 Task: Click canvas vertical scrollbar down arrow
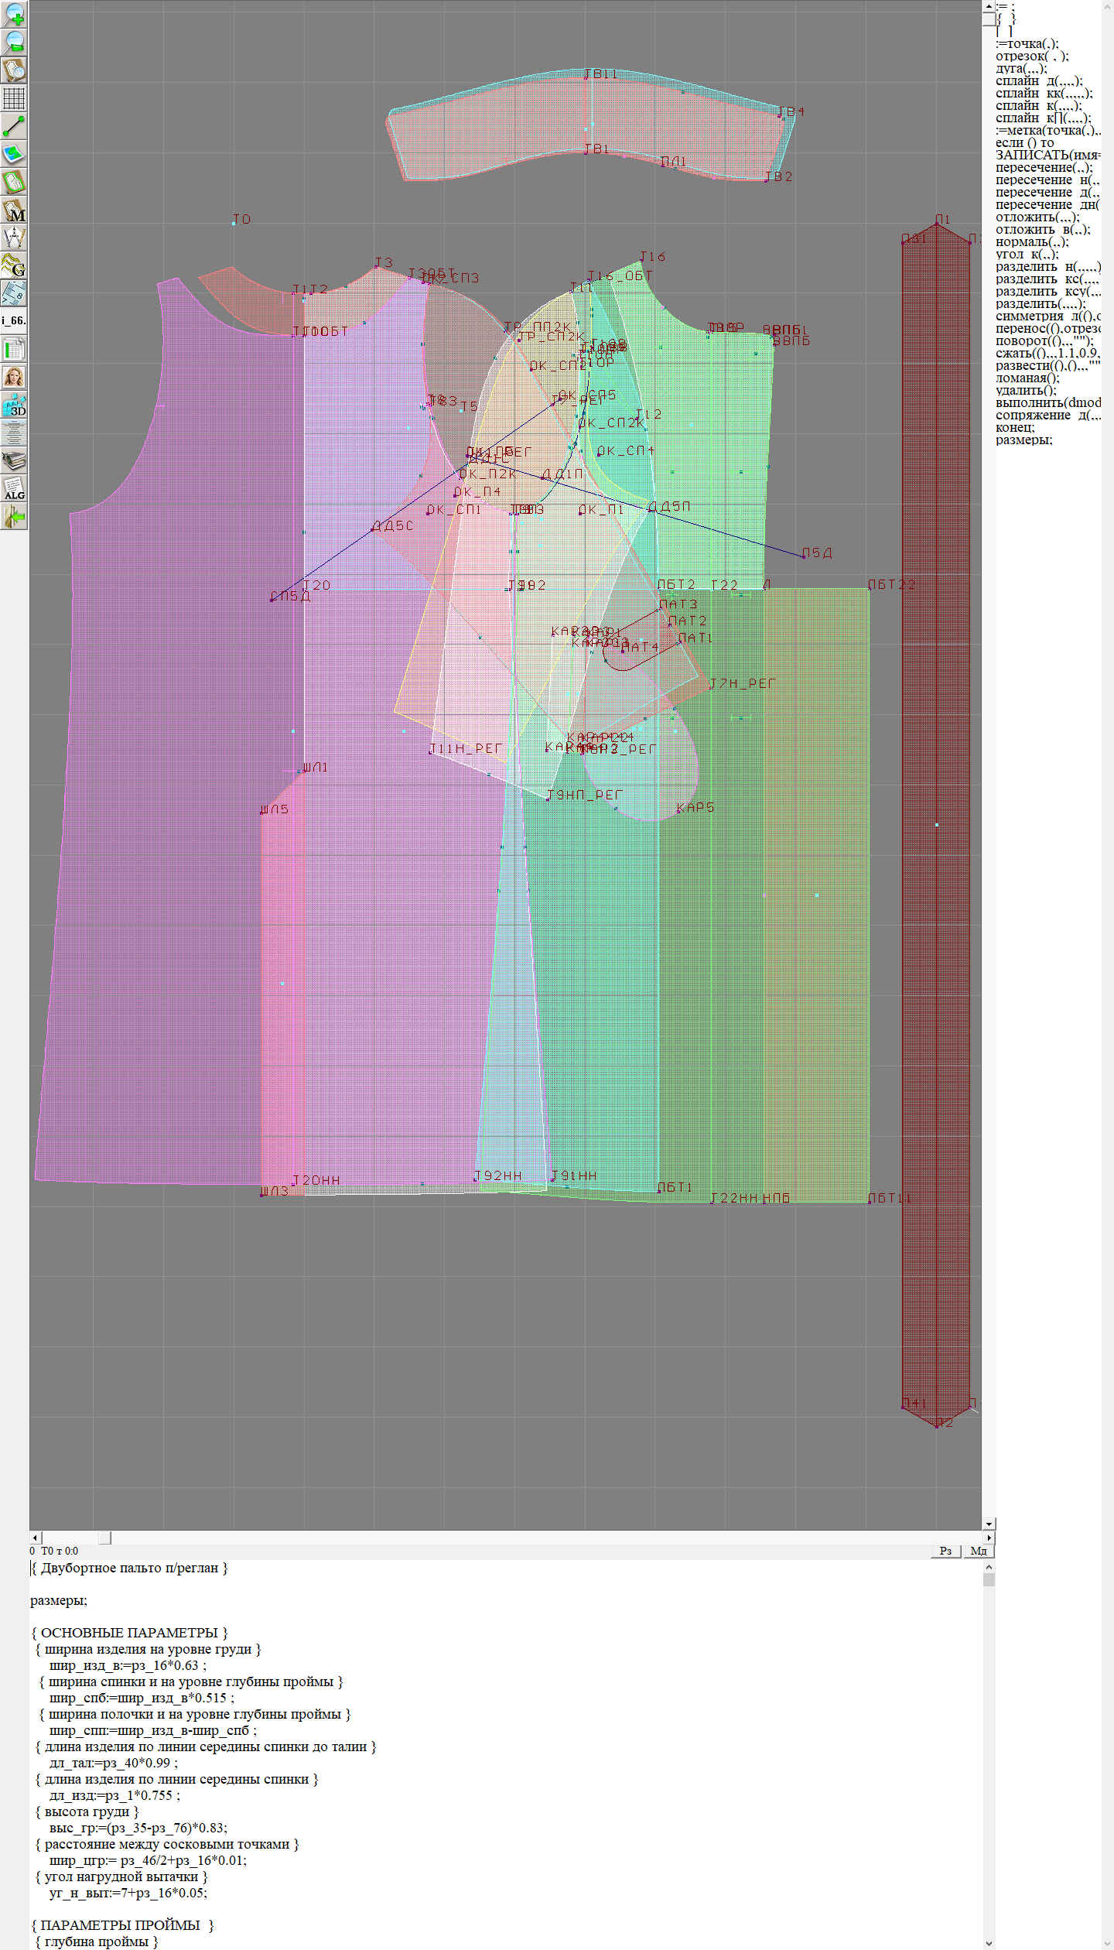(989, 1524)
